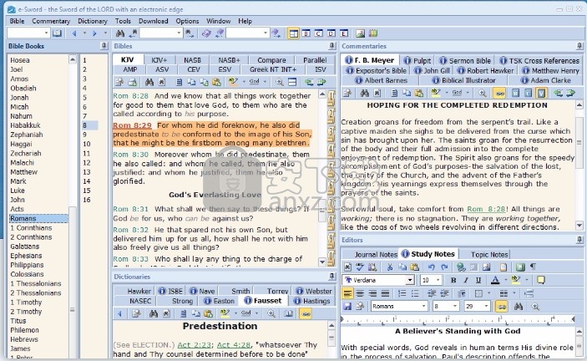Open the Bible search combo box in toolbar
587x361 pixels.
[x=160, y=33]
